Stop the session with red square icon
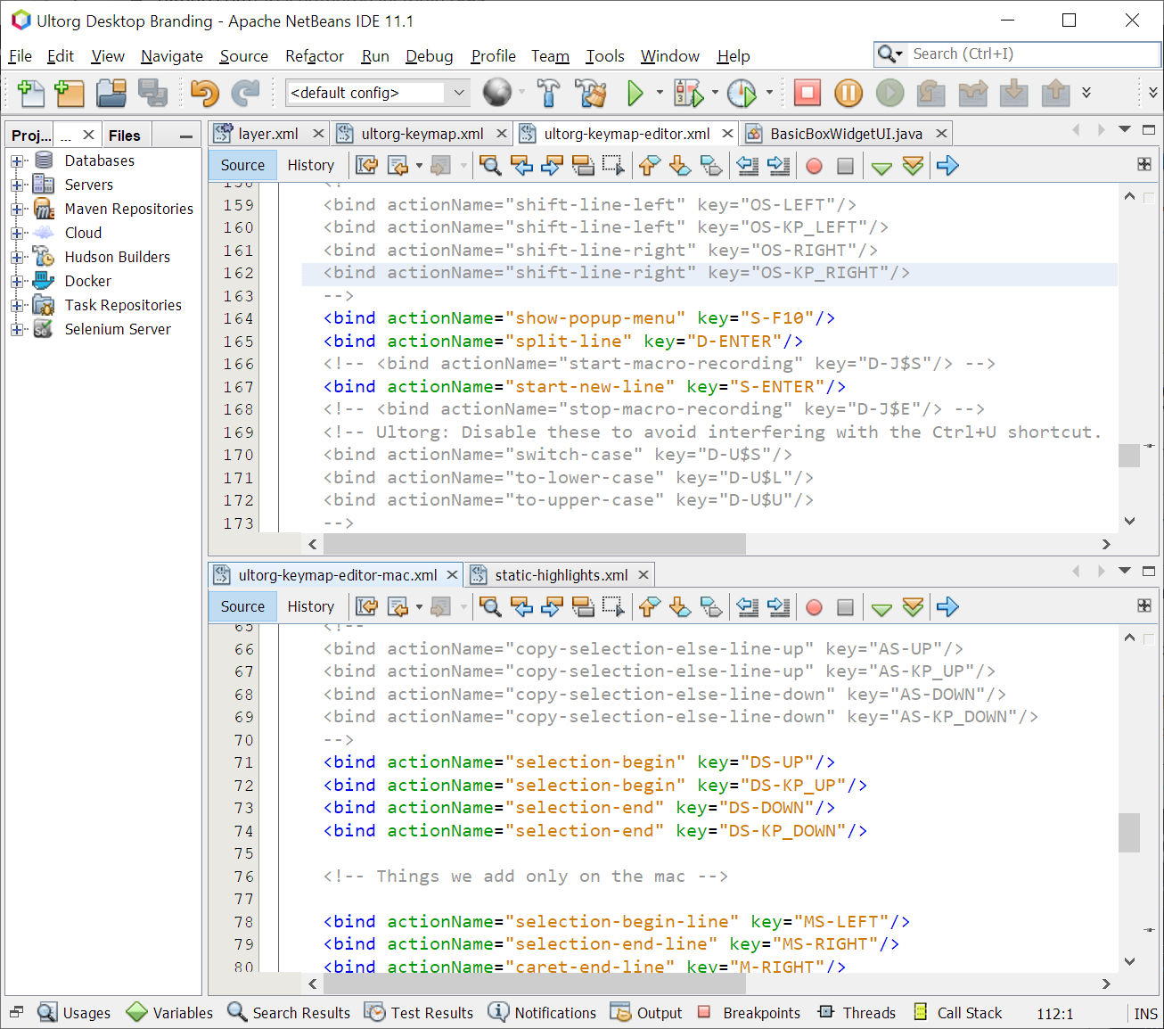Screen dimensions: 1164x1029 (x=807, y=92)
